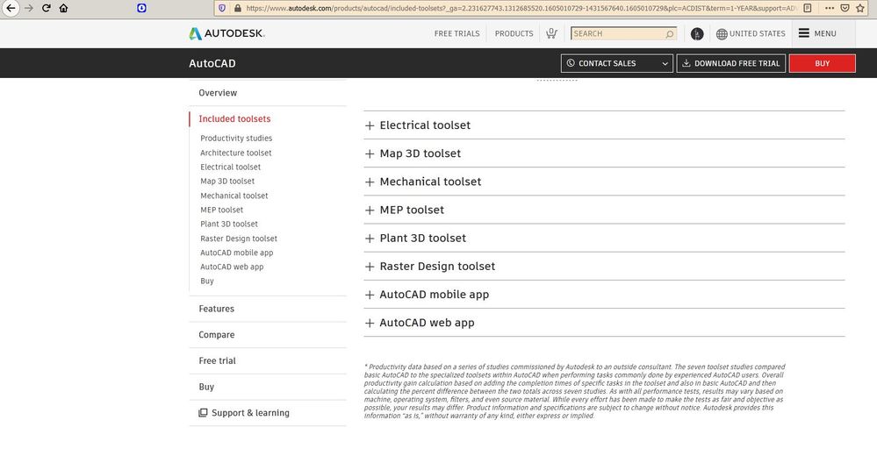Toggle reader view icon in address bar
877x463 pixels.
pos(807,8)
